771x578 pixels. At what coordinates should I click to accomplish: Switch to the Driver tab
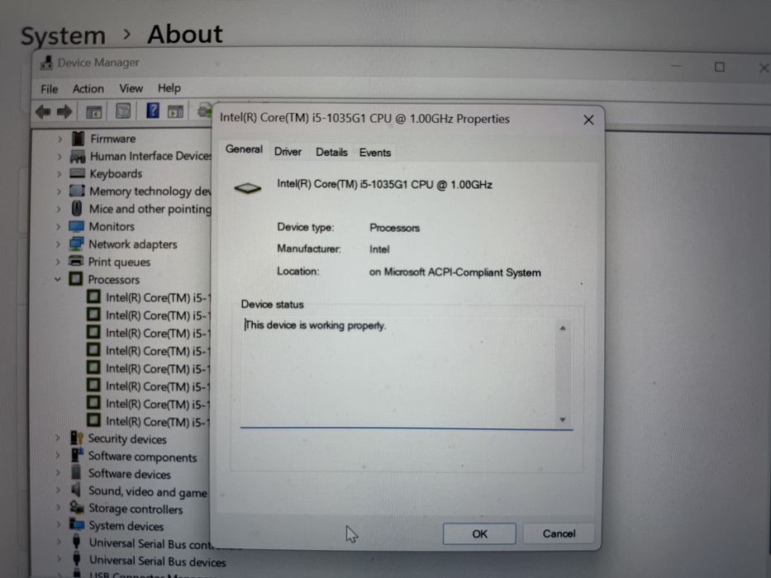pyautogui.click(x=288, y=152)
